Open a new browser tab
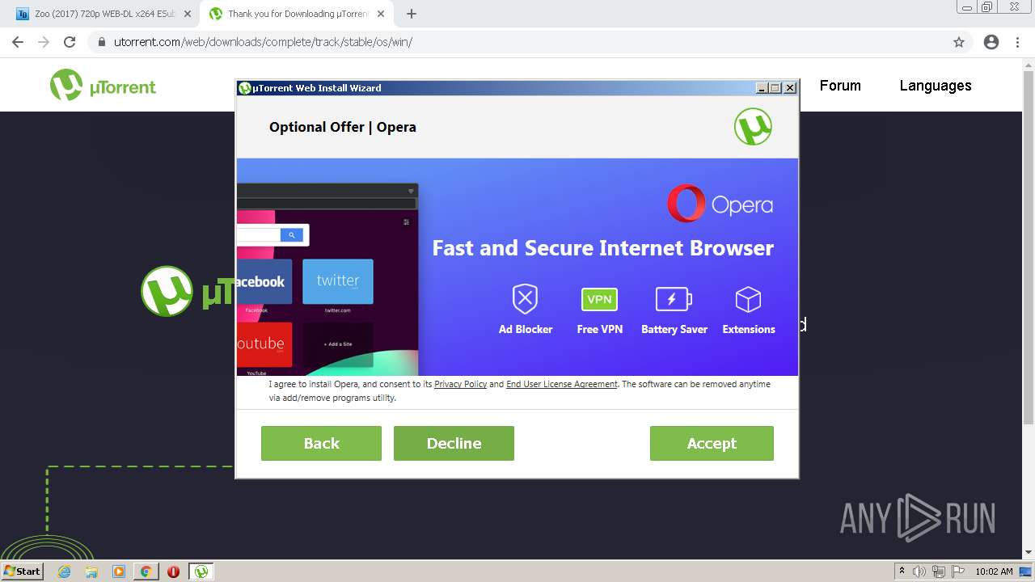Screen dimensions: 1035x582 click(412, 14)
